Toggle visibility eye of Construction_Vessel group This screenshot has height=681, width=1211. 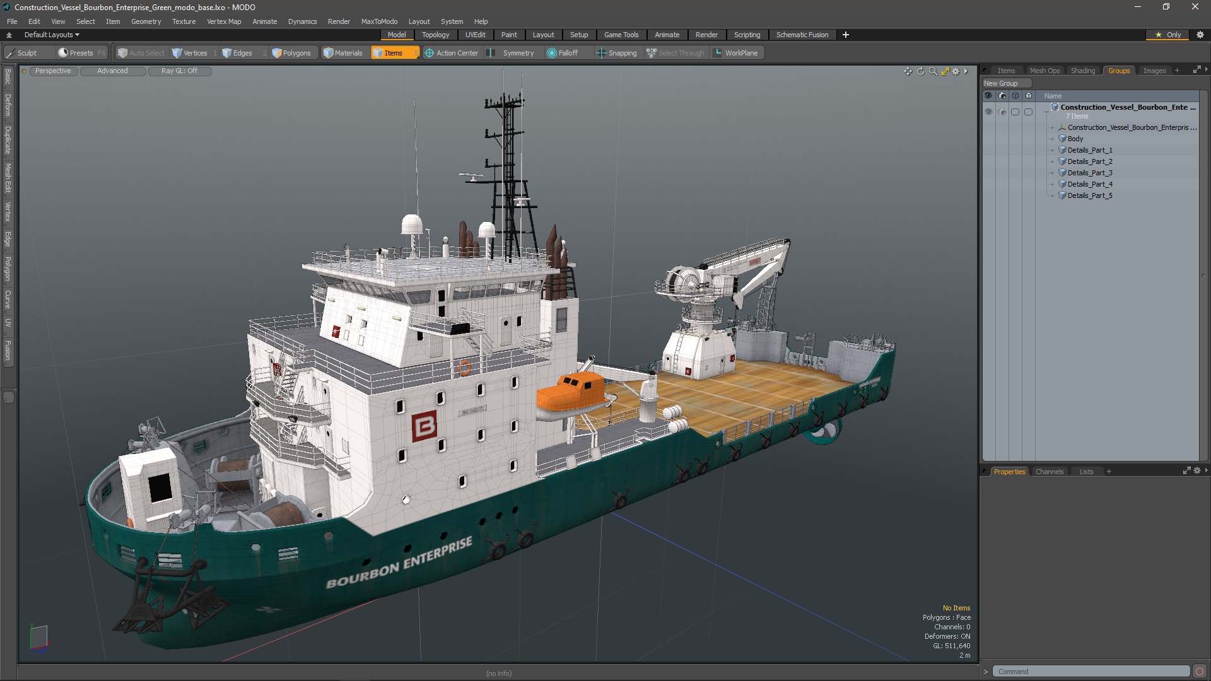pos(988,112)
